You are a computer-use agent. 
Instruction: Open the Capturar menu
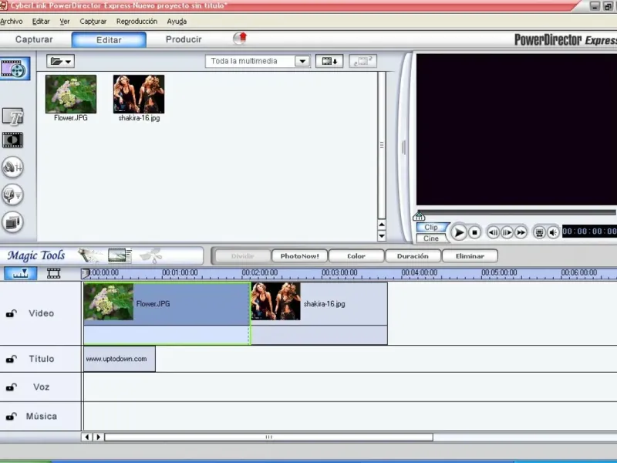click(x=93, y=22)
